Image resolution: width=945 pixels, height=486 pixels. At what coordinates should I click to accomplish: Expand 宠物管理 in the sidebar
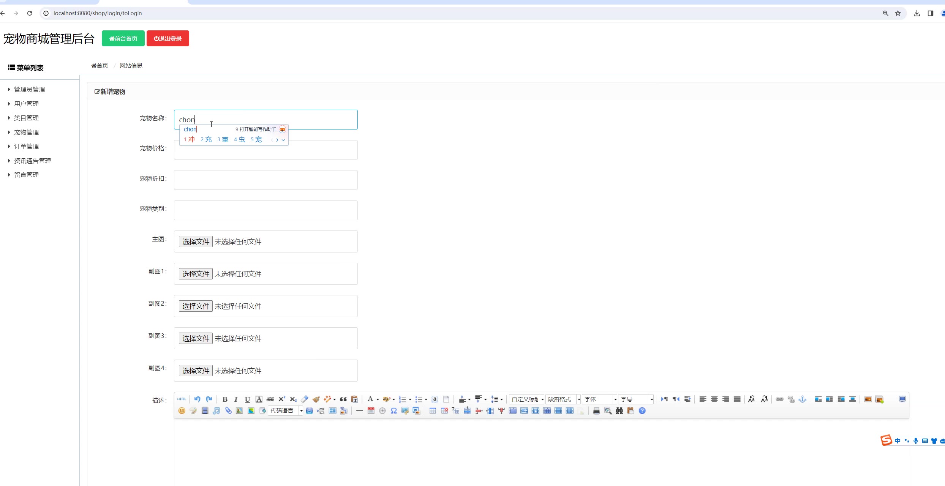coord(27,132)
